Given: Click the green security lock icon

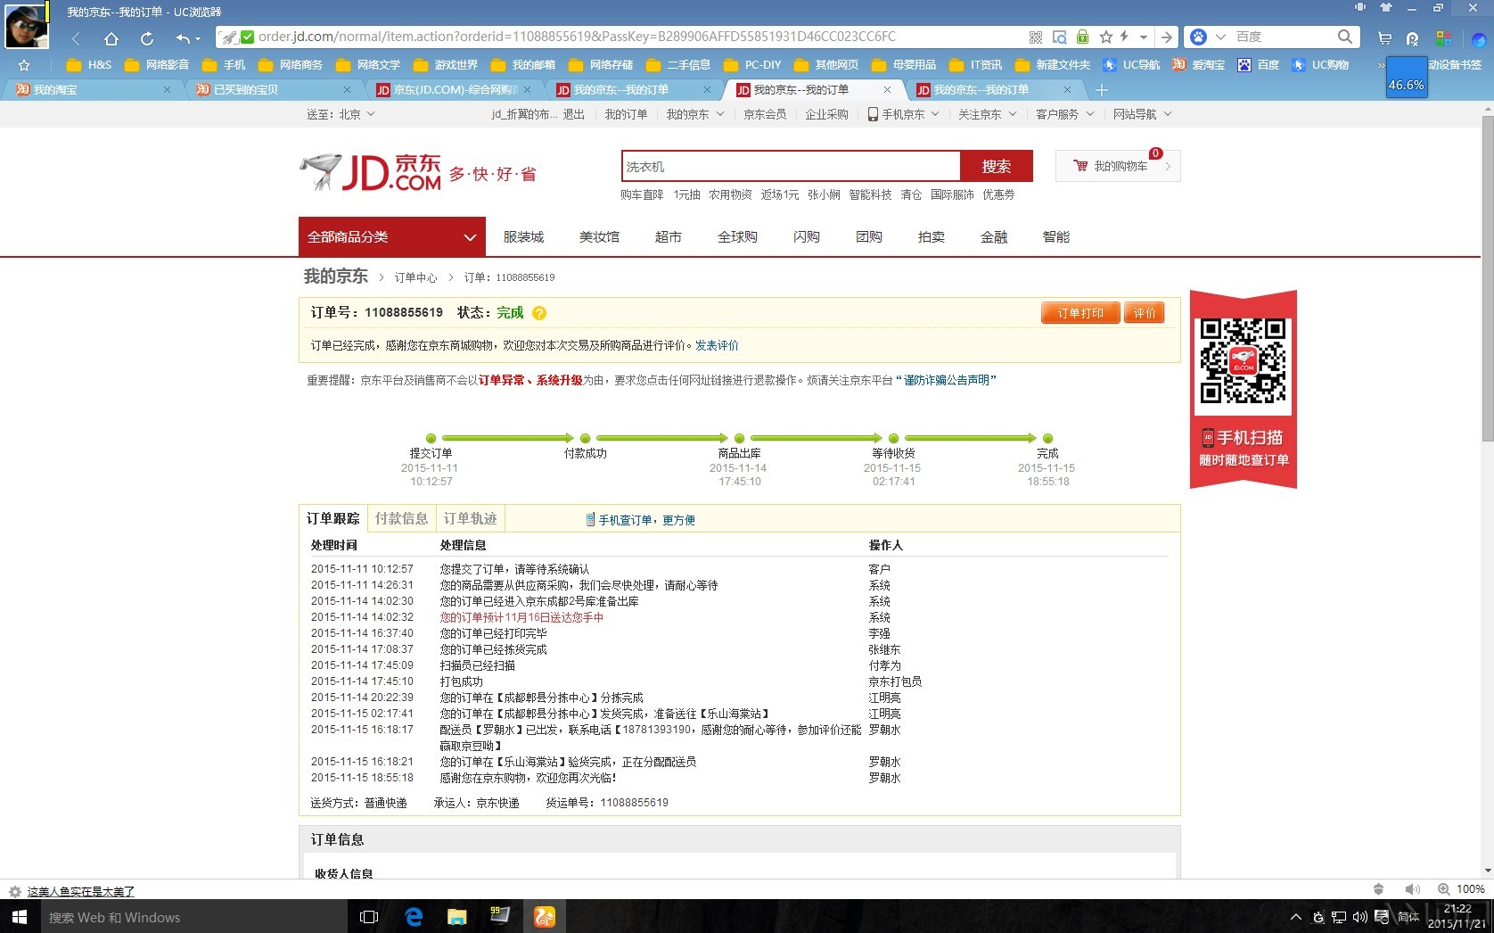Looking at the screenshot, I should pyautogui.click(x=1082, y=37).
